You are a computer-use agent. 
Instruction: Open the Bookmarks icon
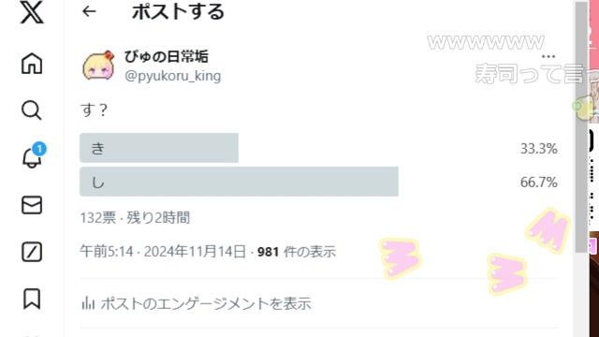32,299
